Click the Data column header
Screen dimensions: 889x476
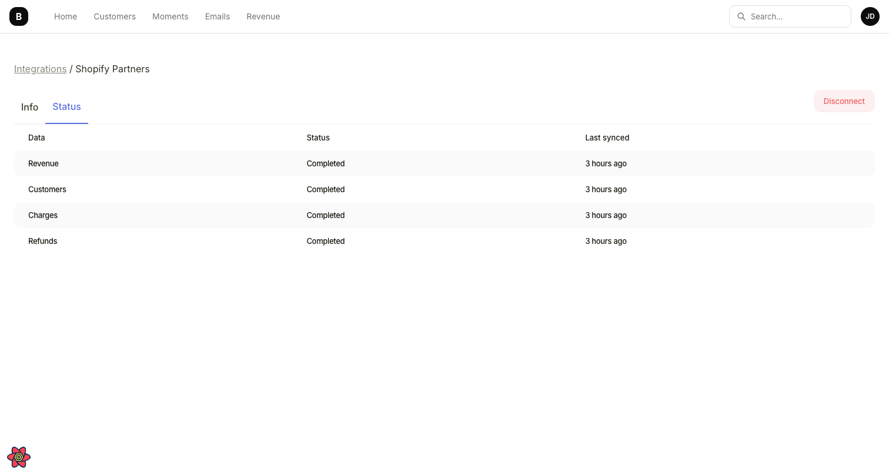click(36, 138)
